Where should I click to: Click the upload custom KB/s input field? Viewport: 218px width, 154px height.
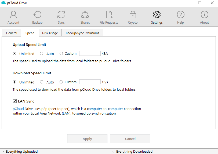coord(90,53)
